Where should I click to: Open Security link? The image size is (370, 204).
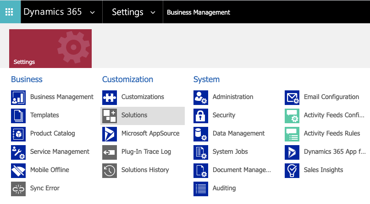pyautogui.click(x=224, y=115)
